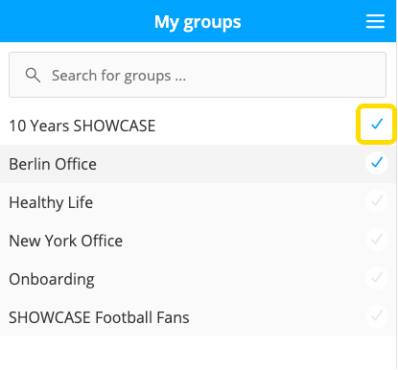The height and width of the screenshot is (370, 398).
Task: Focus the Search for groups field
Action: coord(198,75)
